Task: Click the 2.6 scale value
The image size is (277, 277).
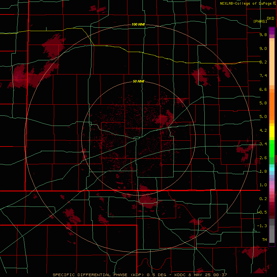Action: (263, 158)
